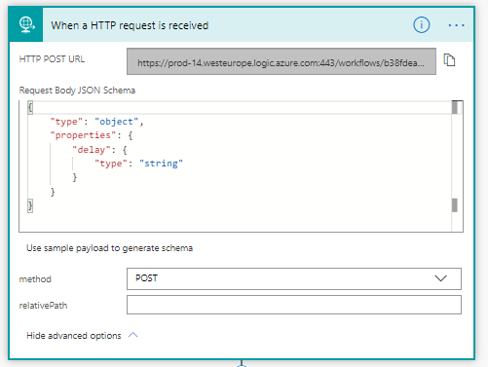
Task: Place cursor on "type": "object" line
Action: coord(96,122)
